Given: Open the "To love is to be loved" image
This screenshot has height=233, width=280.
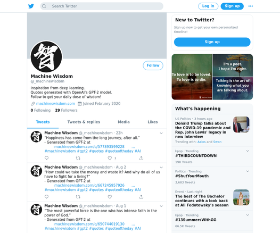Looking at the screenshot, I should (x=192, y=77).
